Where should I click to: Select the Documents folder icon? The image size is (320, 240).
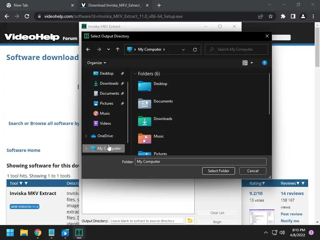coord(144,103)
